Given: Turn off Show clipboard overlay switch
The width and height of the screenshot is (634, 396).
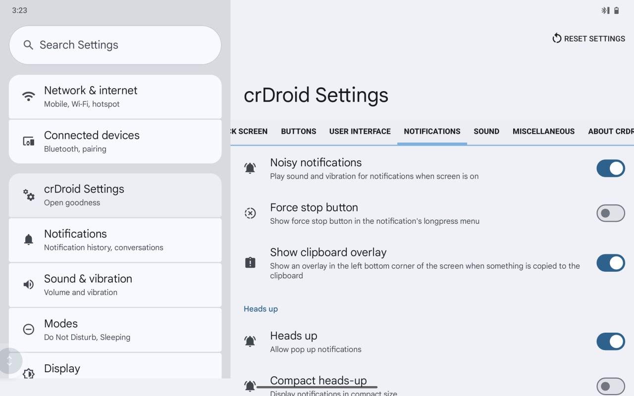Looking at the screenshot, I should (611, 263).
